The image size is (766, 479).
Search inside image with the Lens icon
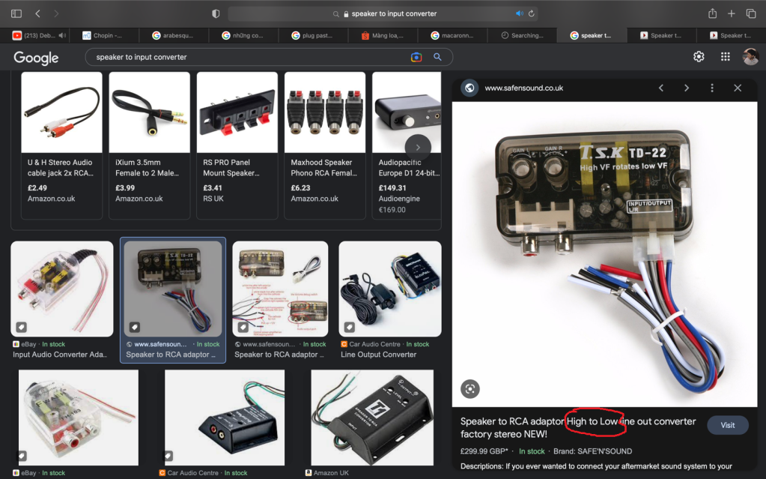(x=470, y=389)
